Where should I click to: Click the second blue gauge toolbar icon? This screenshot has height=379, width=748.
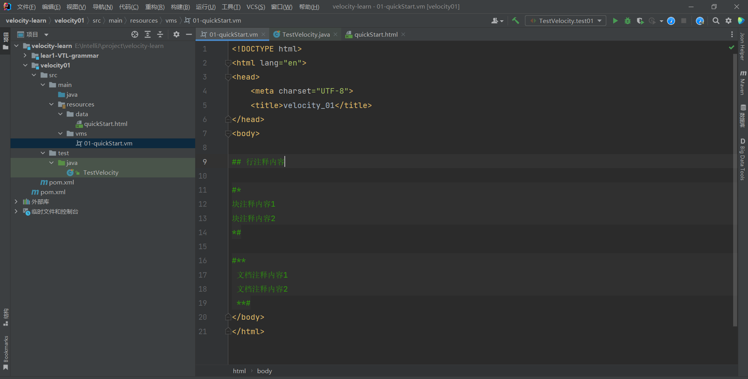(700, 21)
